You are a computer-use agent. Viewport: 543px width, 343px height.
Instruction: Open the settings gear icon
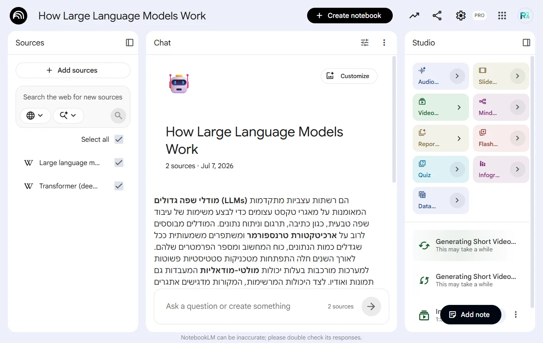coord(461,16)
